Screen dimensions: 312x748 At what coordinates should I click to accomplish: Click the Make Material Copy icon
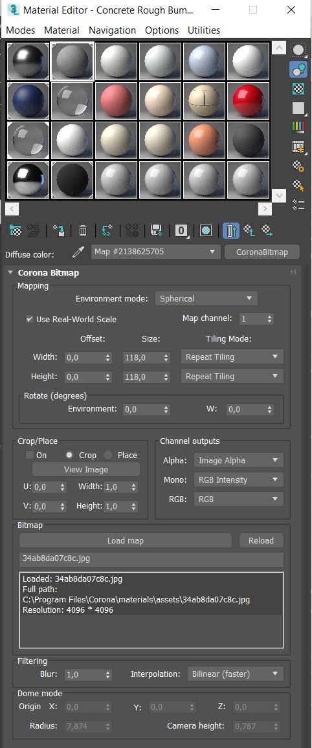pyautogui.click(x=107, y=231)
